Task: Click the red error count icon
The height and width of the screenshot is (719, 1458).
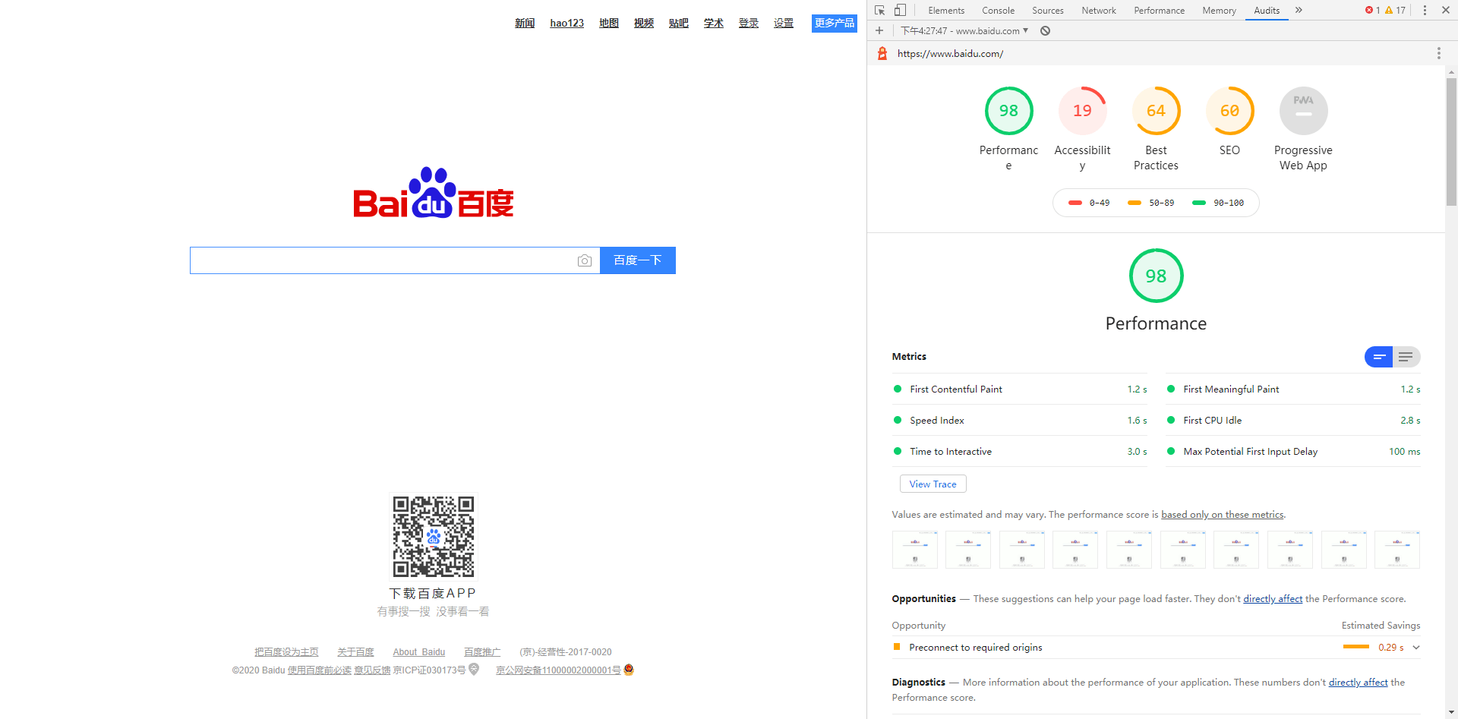Action: click(1369, 10)
